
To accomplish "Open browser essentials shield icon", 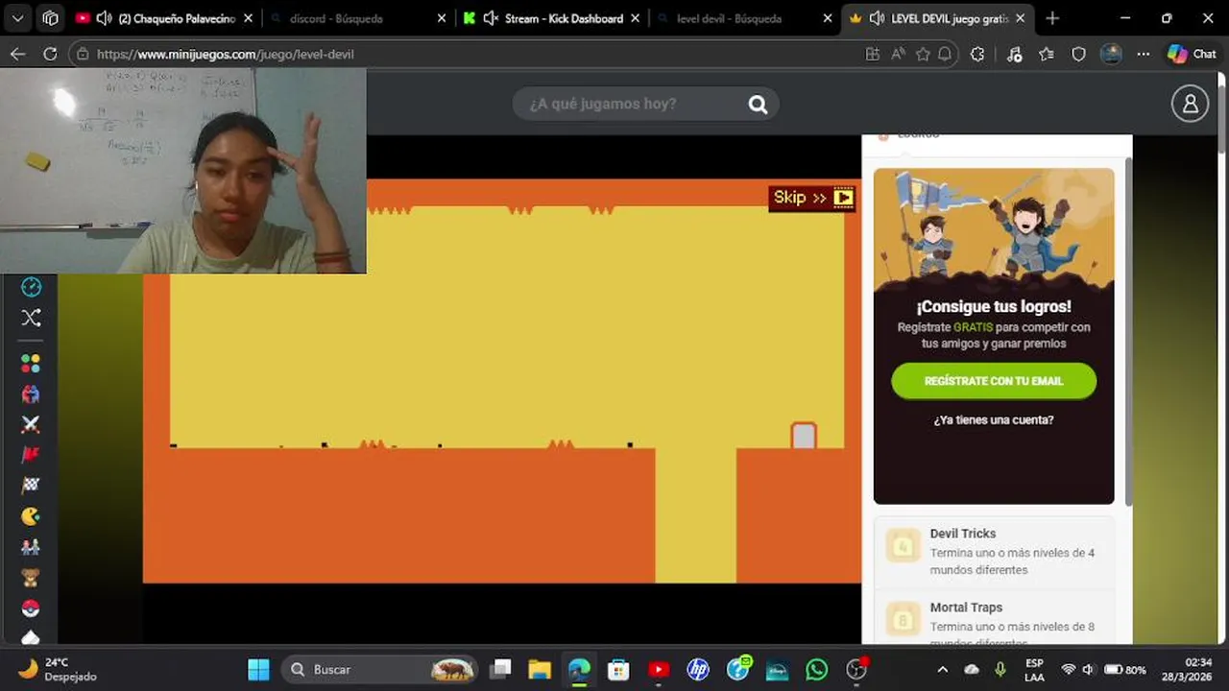I will tap(1078, 55).
